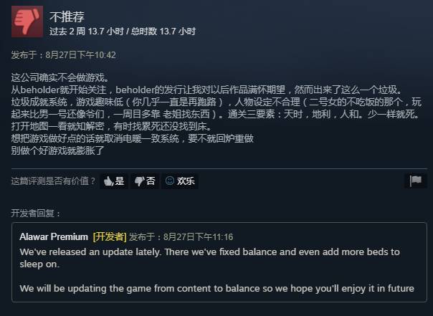Click the 开发者回复 label
Image resolution: width=433 pixels, height=316 pixels.
36,213
